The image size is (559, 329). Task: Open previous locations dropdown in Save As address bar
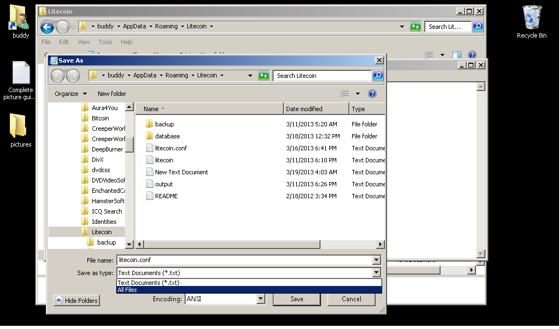coord(250,75)
